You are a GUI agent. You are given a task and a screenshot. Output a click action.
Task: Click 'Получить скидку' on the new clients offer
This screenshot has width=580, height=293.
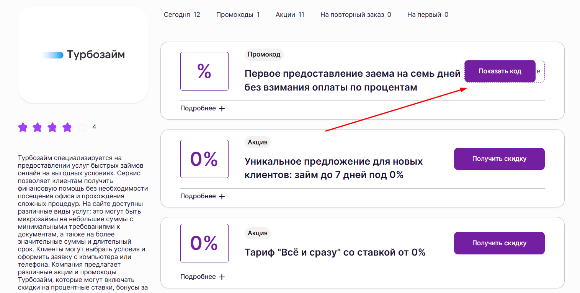point(499,159)
